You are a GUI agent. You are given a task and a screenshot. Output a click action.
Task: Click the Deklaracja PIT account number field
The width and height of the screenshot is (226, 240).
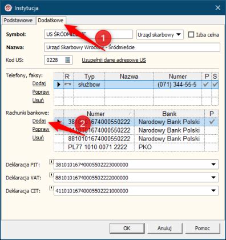pos(136,165)
